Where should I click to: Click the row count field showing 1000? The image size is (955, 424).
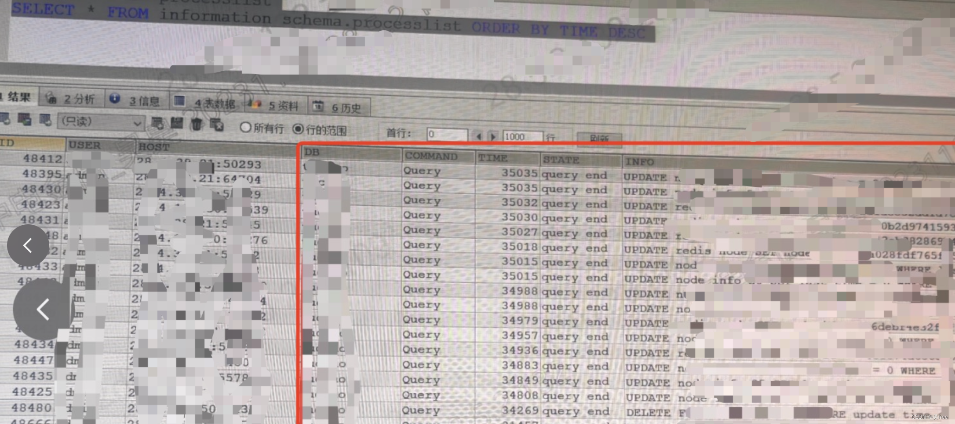523,136
